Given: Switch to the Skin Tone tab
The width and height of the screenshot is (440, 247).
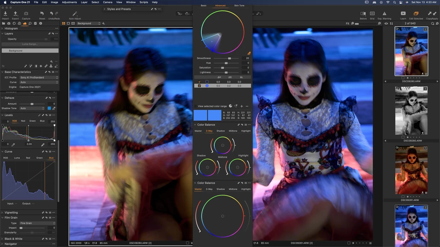Looking at the screenshot, I should click(239, 6).
